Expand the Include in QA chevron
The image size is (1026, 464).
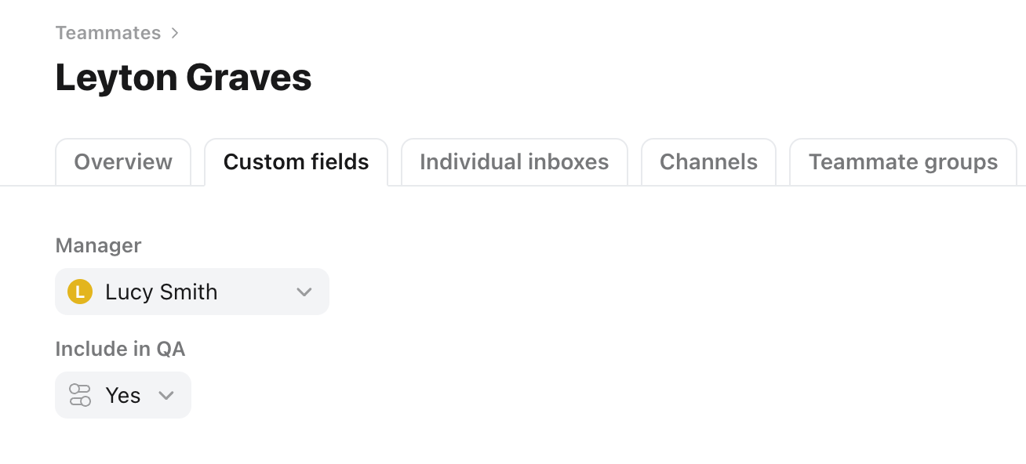click(x=166, y=396)
